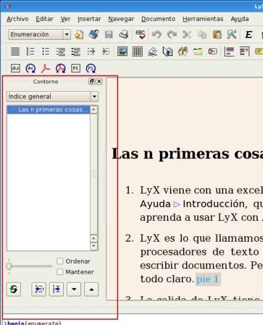Enable the Mantener checkbox
Screen dimensions: 263x325
[x=60, y=272]
